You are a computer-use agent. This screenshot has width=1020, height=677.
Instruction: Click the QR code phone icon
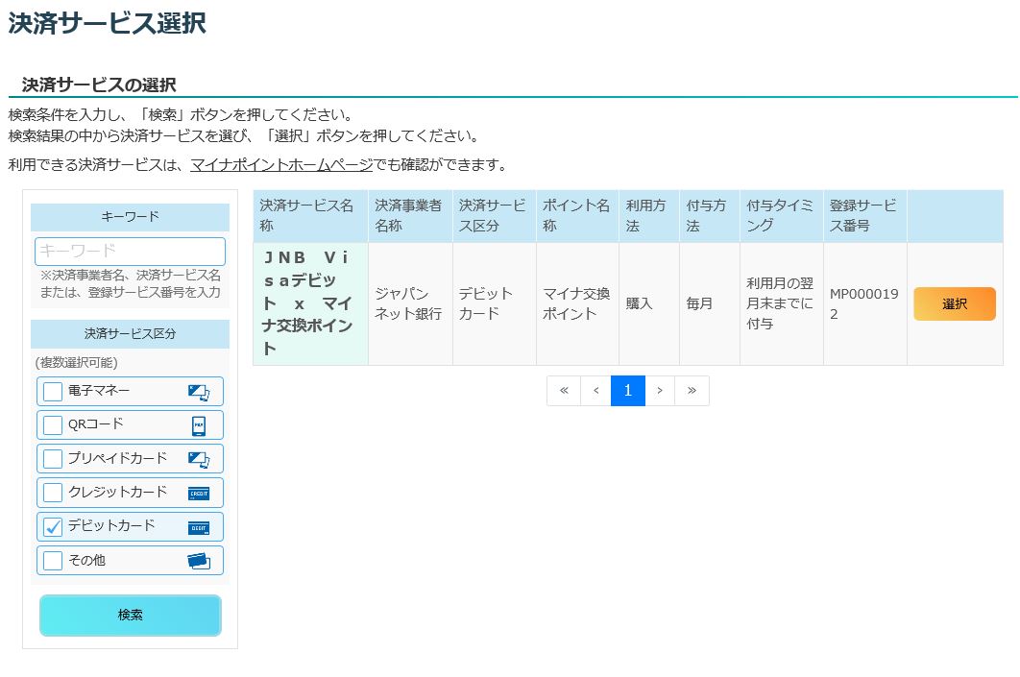(199, 426)
